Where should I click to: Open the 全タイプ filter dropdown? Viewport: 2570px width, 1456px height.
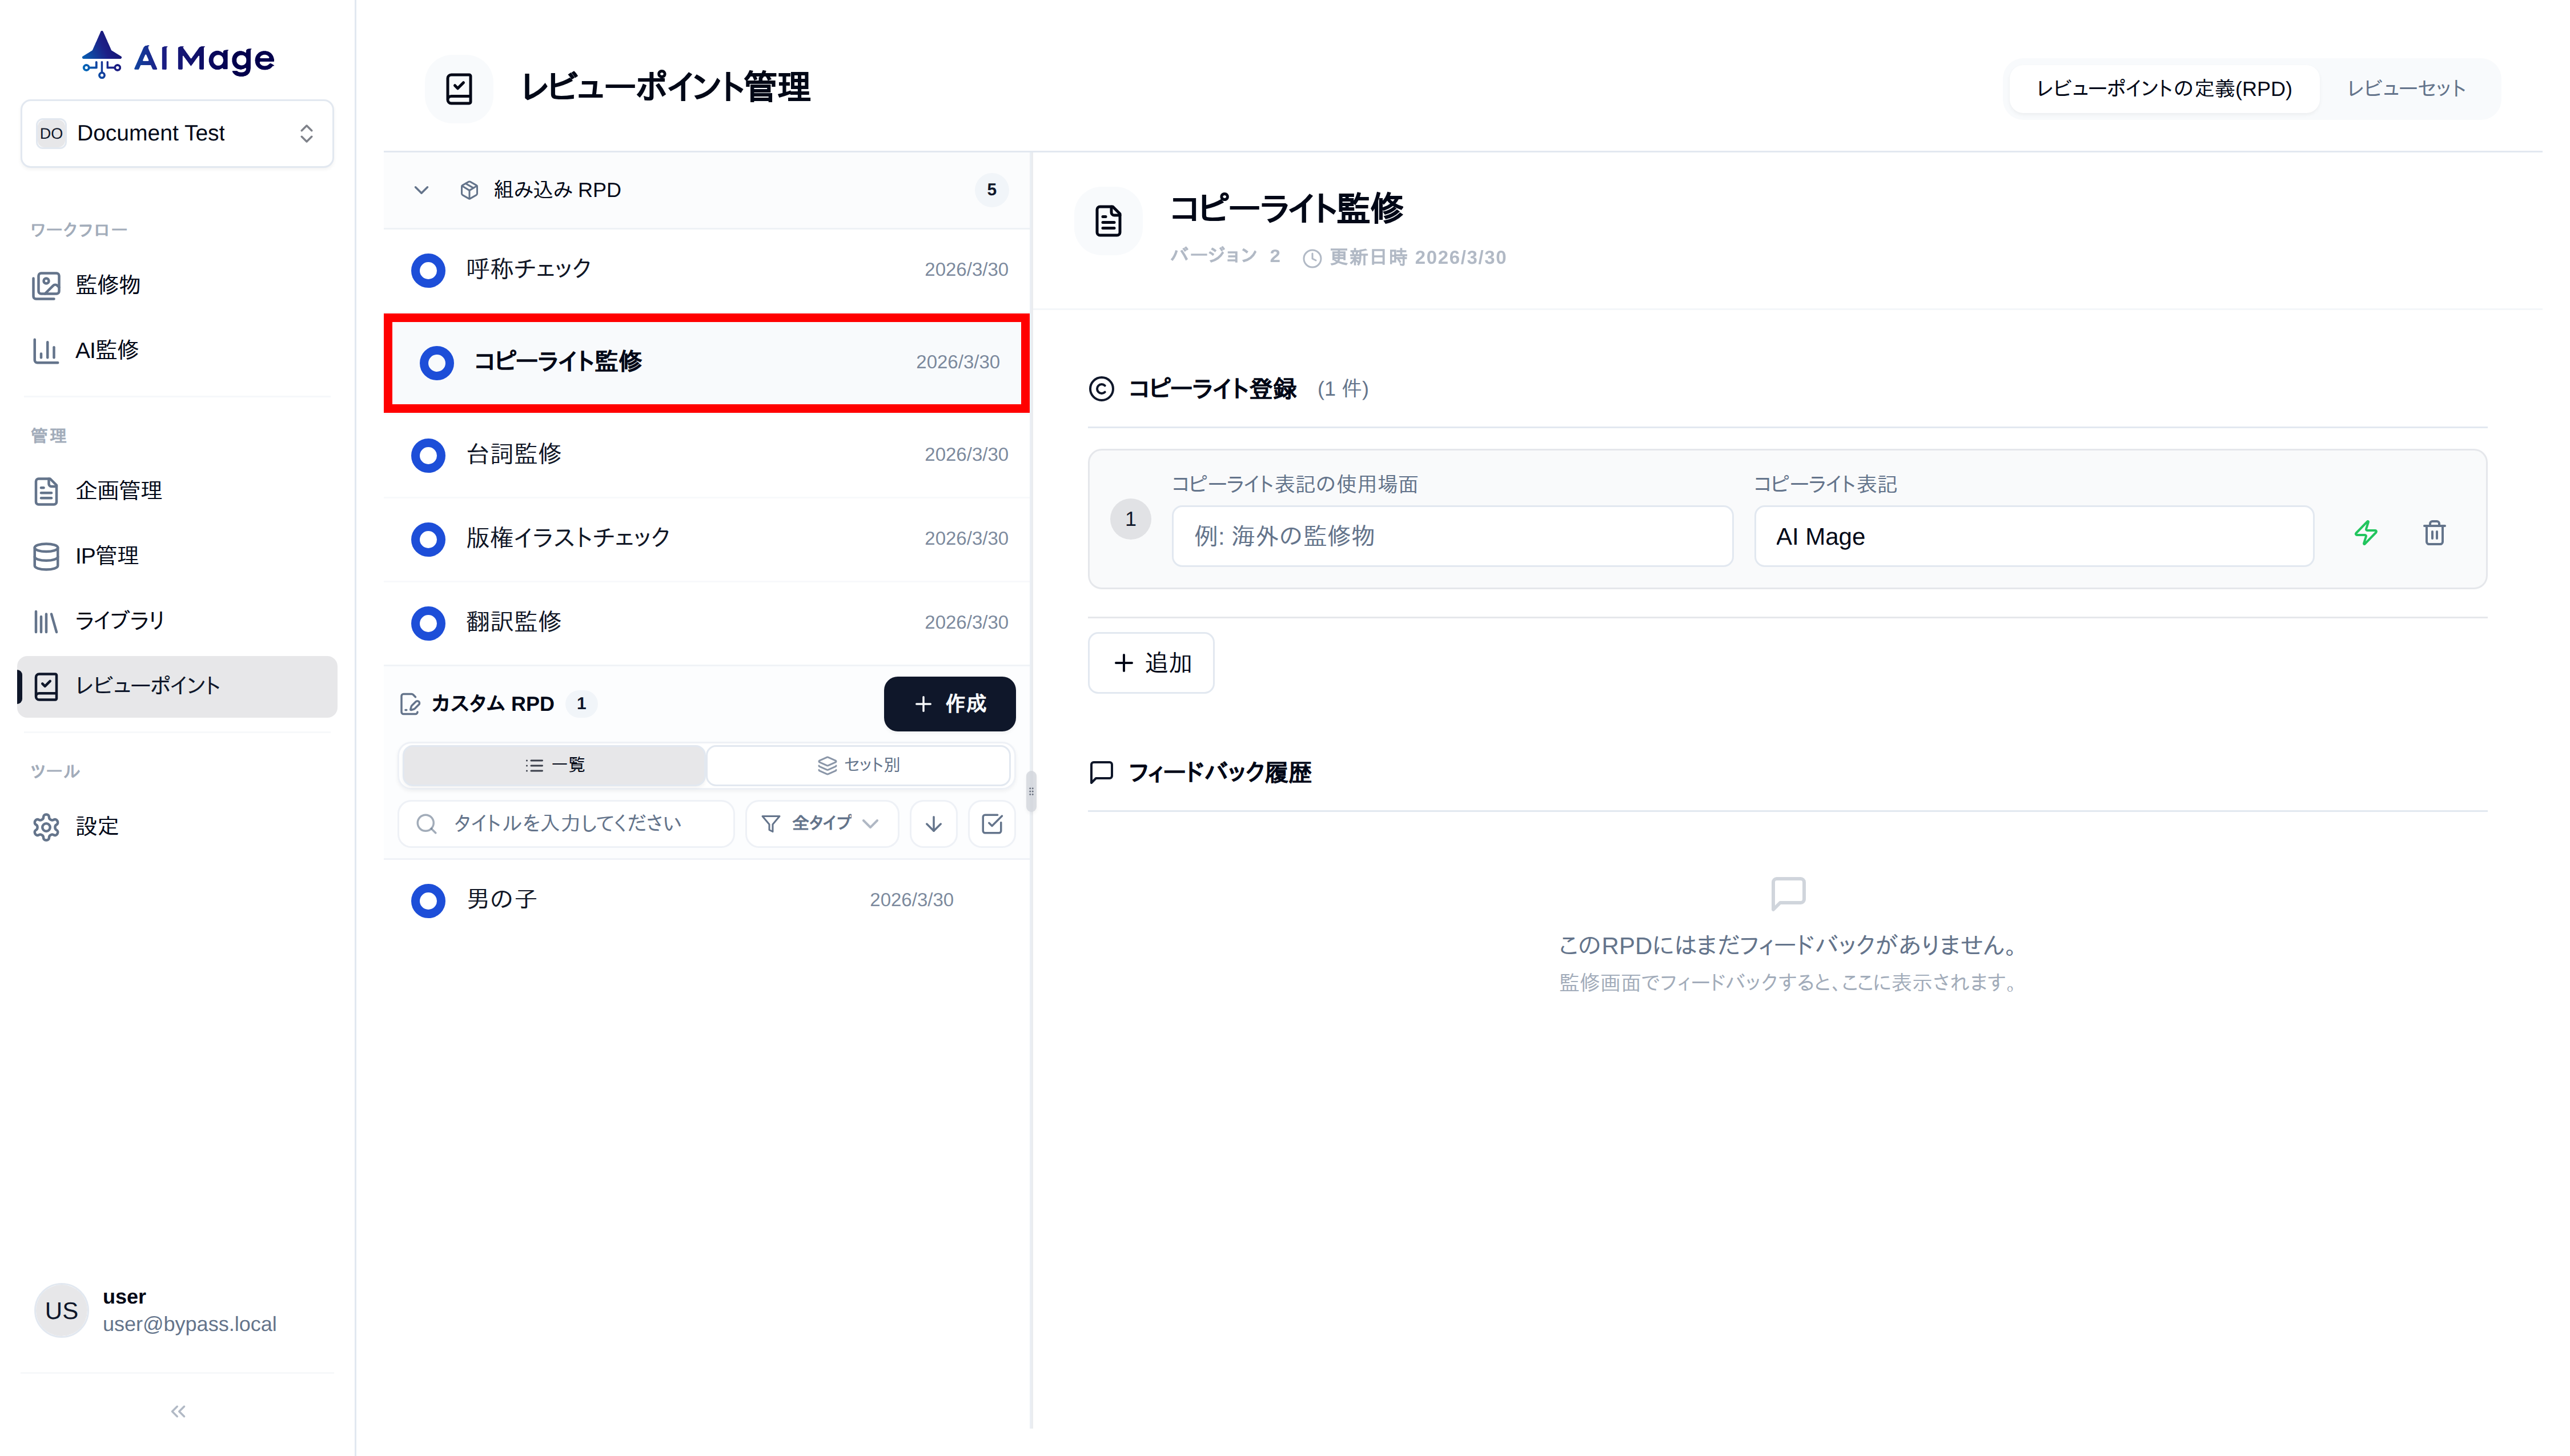(821, 823)
